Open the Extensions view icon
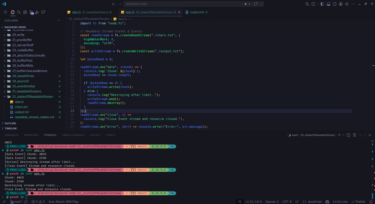375x204 pixels. (25, 12)
